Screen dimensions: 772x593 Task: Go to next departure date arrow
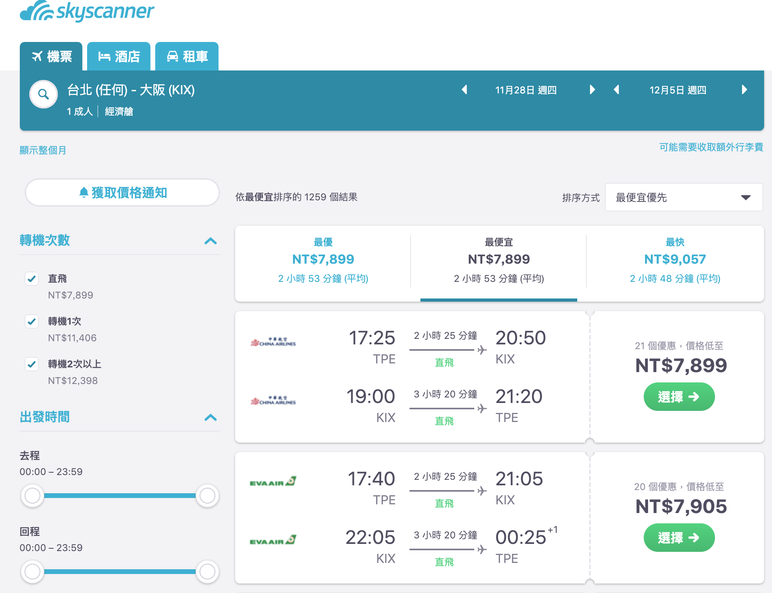pos(592,90)
